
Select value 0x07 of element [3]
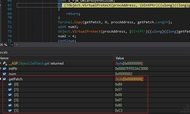tap(119, 100)
